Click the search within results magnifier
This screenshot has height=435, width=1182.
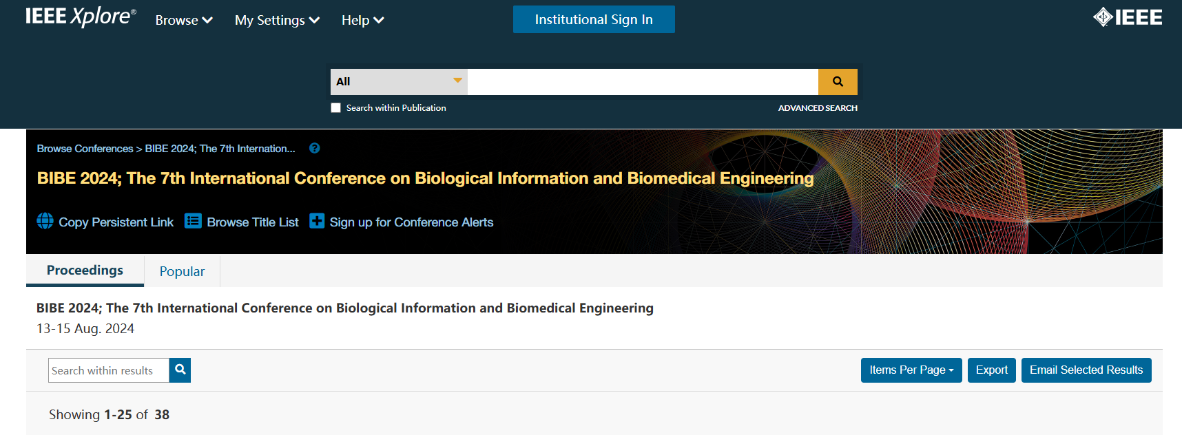tap(180, 370)
